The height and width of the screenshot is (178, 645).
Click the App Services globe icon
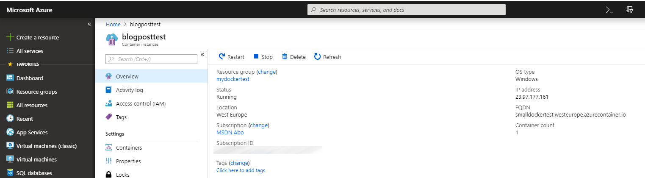coord(10,132)
